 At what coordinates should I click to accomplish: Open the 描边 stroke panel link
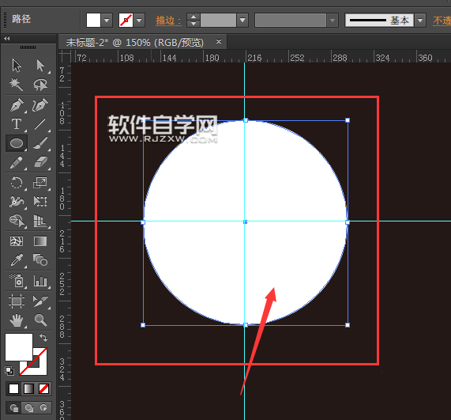tap(168, 21)
